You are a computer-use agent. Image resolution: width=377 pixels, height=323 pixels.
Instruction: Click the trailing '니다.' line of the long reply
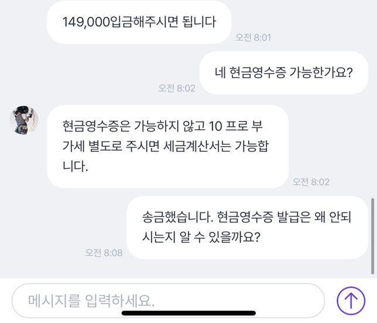76,166
